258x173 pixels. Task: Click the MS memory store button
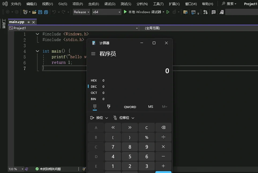pyautogui.click(x=151, y=107)
